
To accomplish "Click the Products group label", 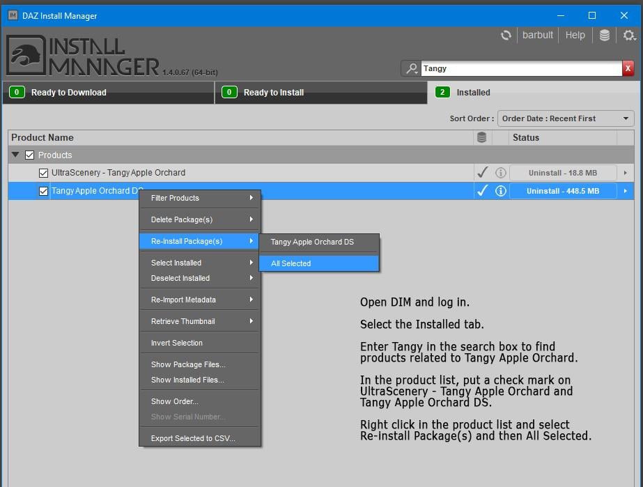I will click(x=55, y=155).
